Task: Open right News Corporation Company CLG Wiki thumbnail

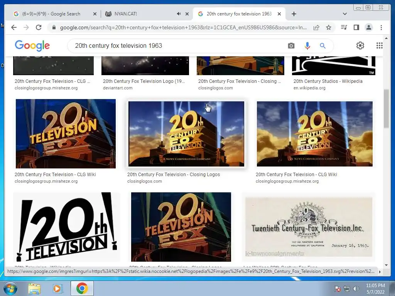Action: [315, 134]
